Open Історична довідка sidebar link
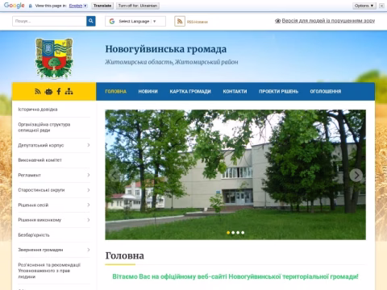 (x=38, y=110)
